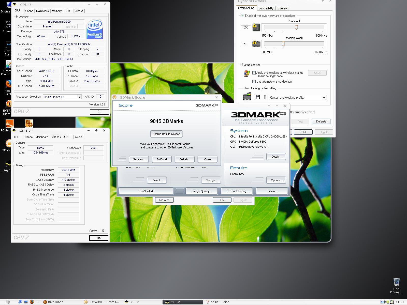Click the Intel Pentium D logo in CPU-Z
Screen dimensions: 407x305
(x=95, y=29)
